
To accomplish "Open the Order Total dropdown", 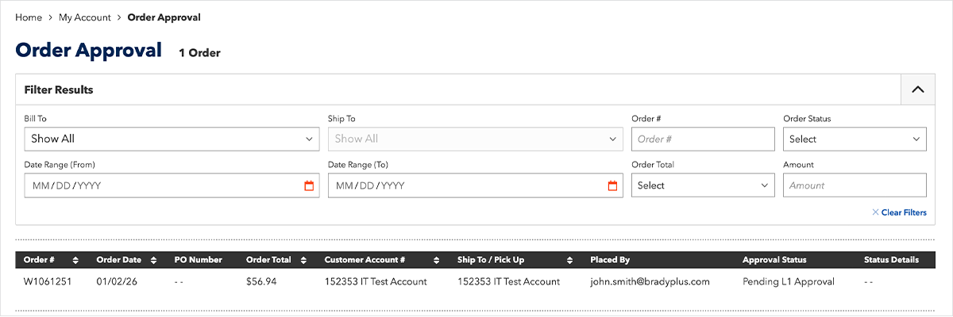I will click(703, 185).
